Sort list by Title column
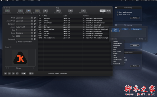Image resolution: width=157 pixels, height=97 pixels. click(x=53, y=16)
